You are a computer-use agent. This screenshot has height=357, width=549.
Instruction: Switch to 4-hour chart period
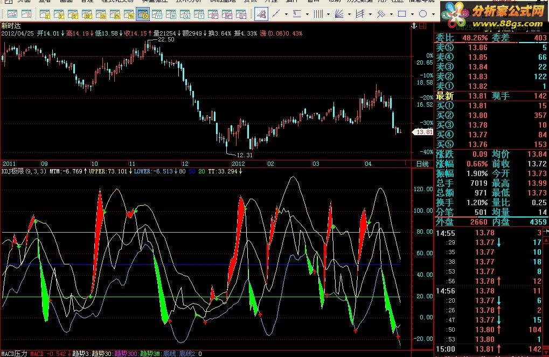[x=129, y=14]
